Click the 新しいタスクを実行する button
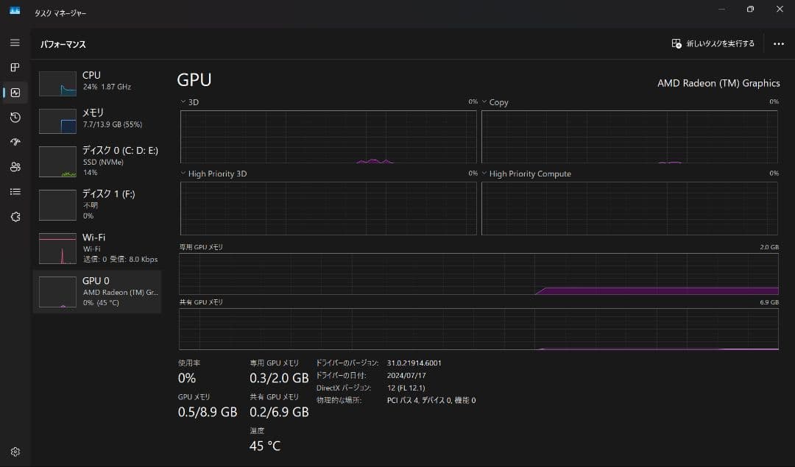The height and width of the screenshot is (467, 795). [710, 43]
